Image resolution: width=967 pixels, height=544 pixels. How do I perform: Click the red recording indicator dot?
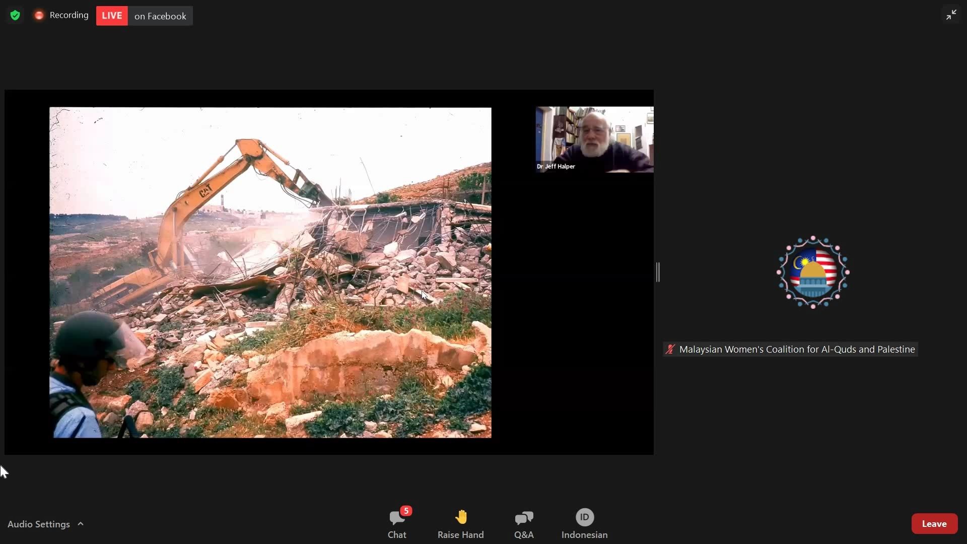pos(39,16)
